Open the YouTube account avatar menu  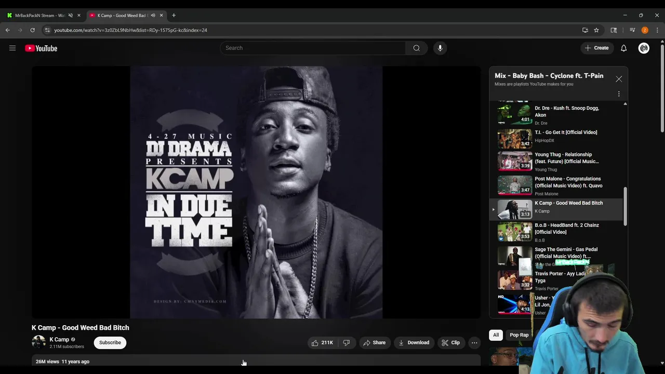(x=644, y=48)
